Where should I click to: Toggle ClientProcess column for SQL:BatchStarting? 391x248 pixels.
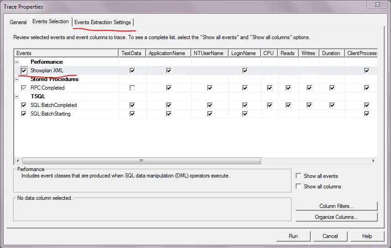click(366, 114)
